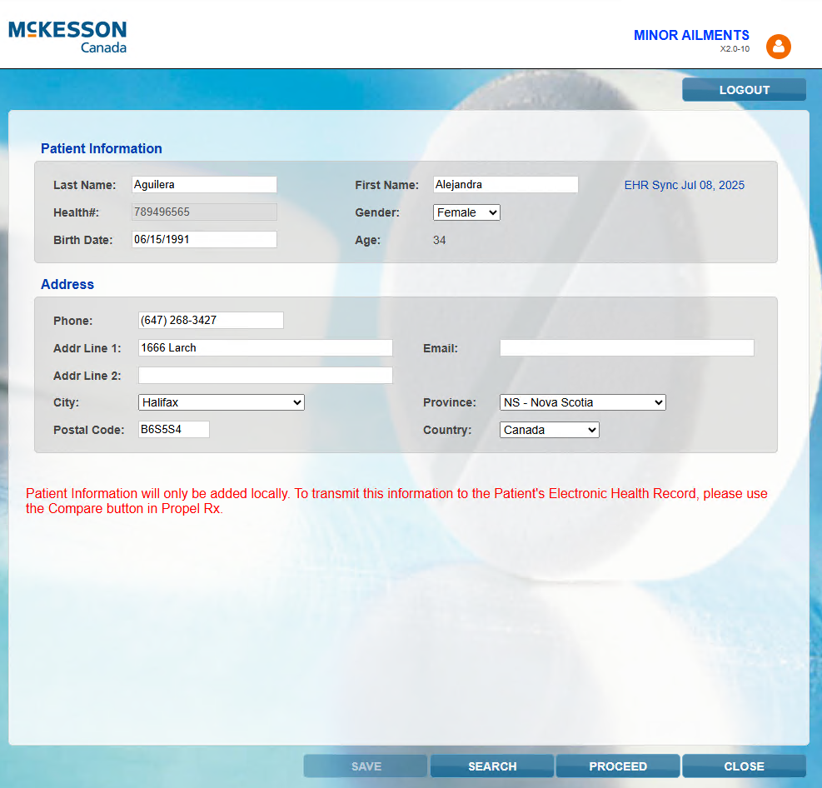Click the Patient Information heading
This screenshot has height=788, width=822.
101,148
